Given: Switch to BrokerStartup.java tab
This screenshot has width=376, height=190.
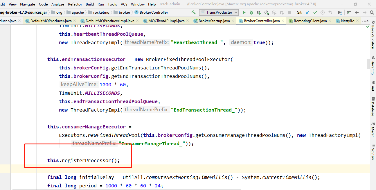Looking at the screenshot, I should tap(214, 21).
